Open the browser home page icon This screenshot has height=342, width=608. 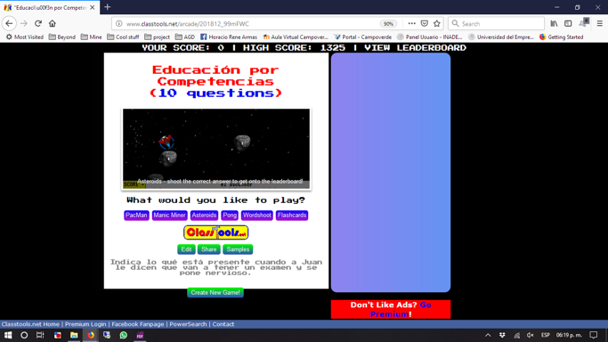click(x=53, y=24)
